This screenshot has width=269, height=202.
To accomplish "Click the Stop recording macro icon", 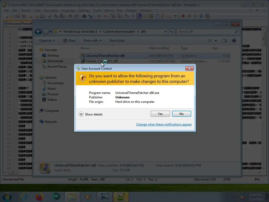I will (189, 16).
